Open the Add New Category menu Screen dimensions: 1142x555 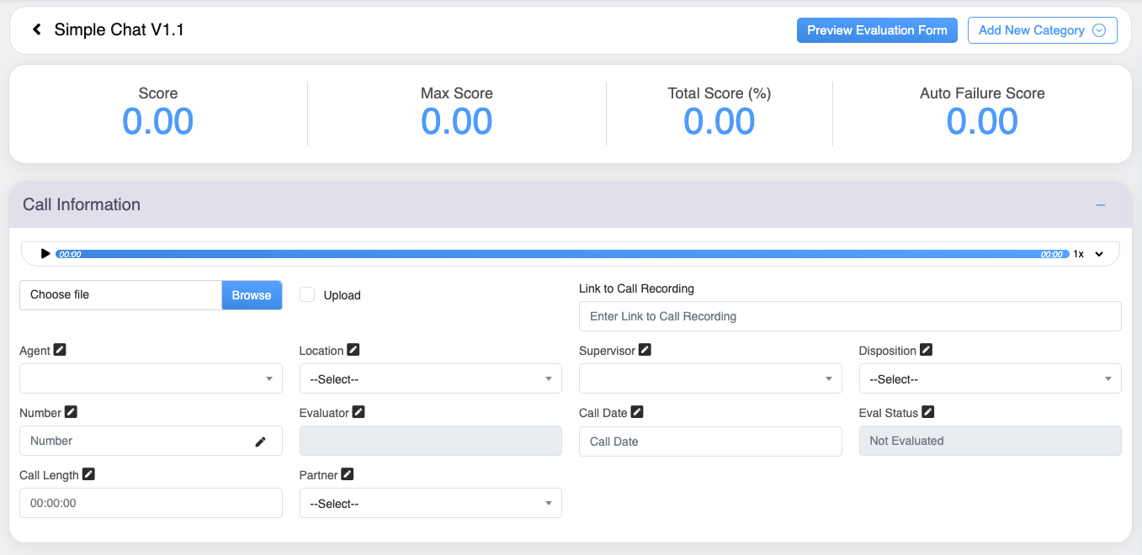pos(1042,30)
